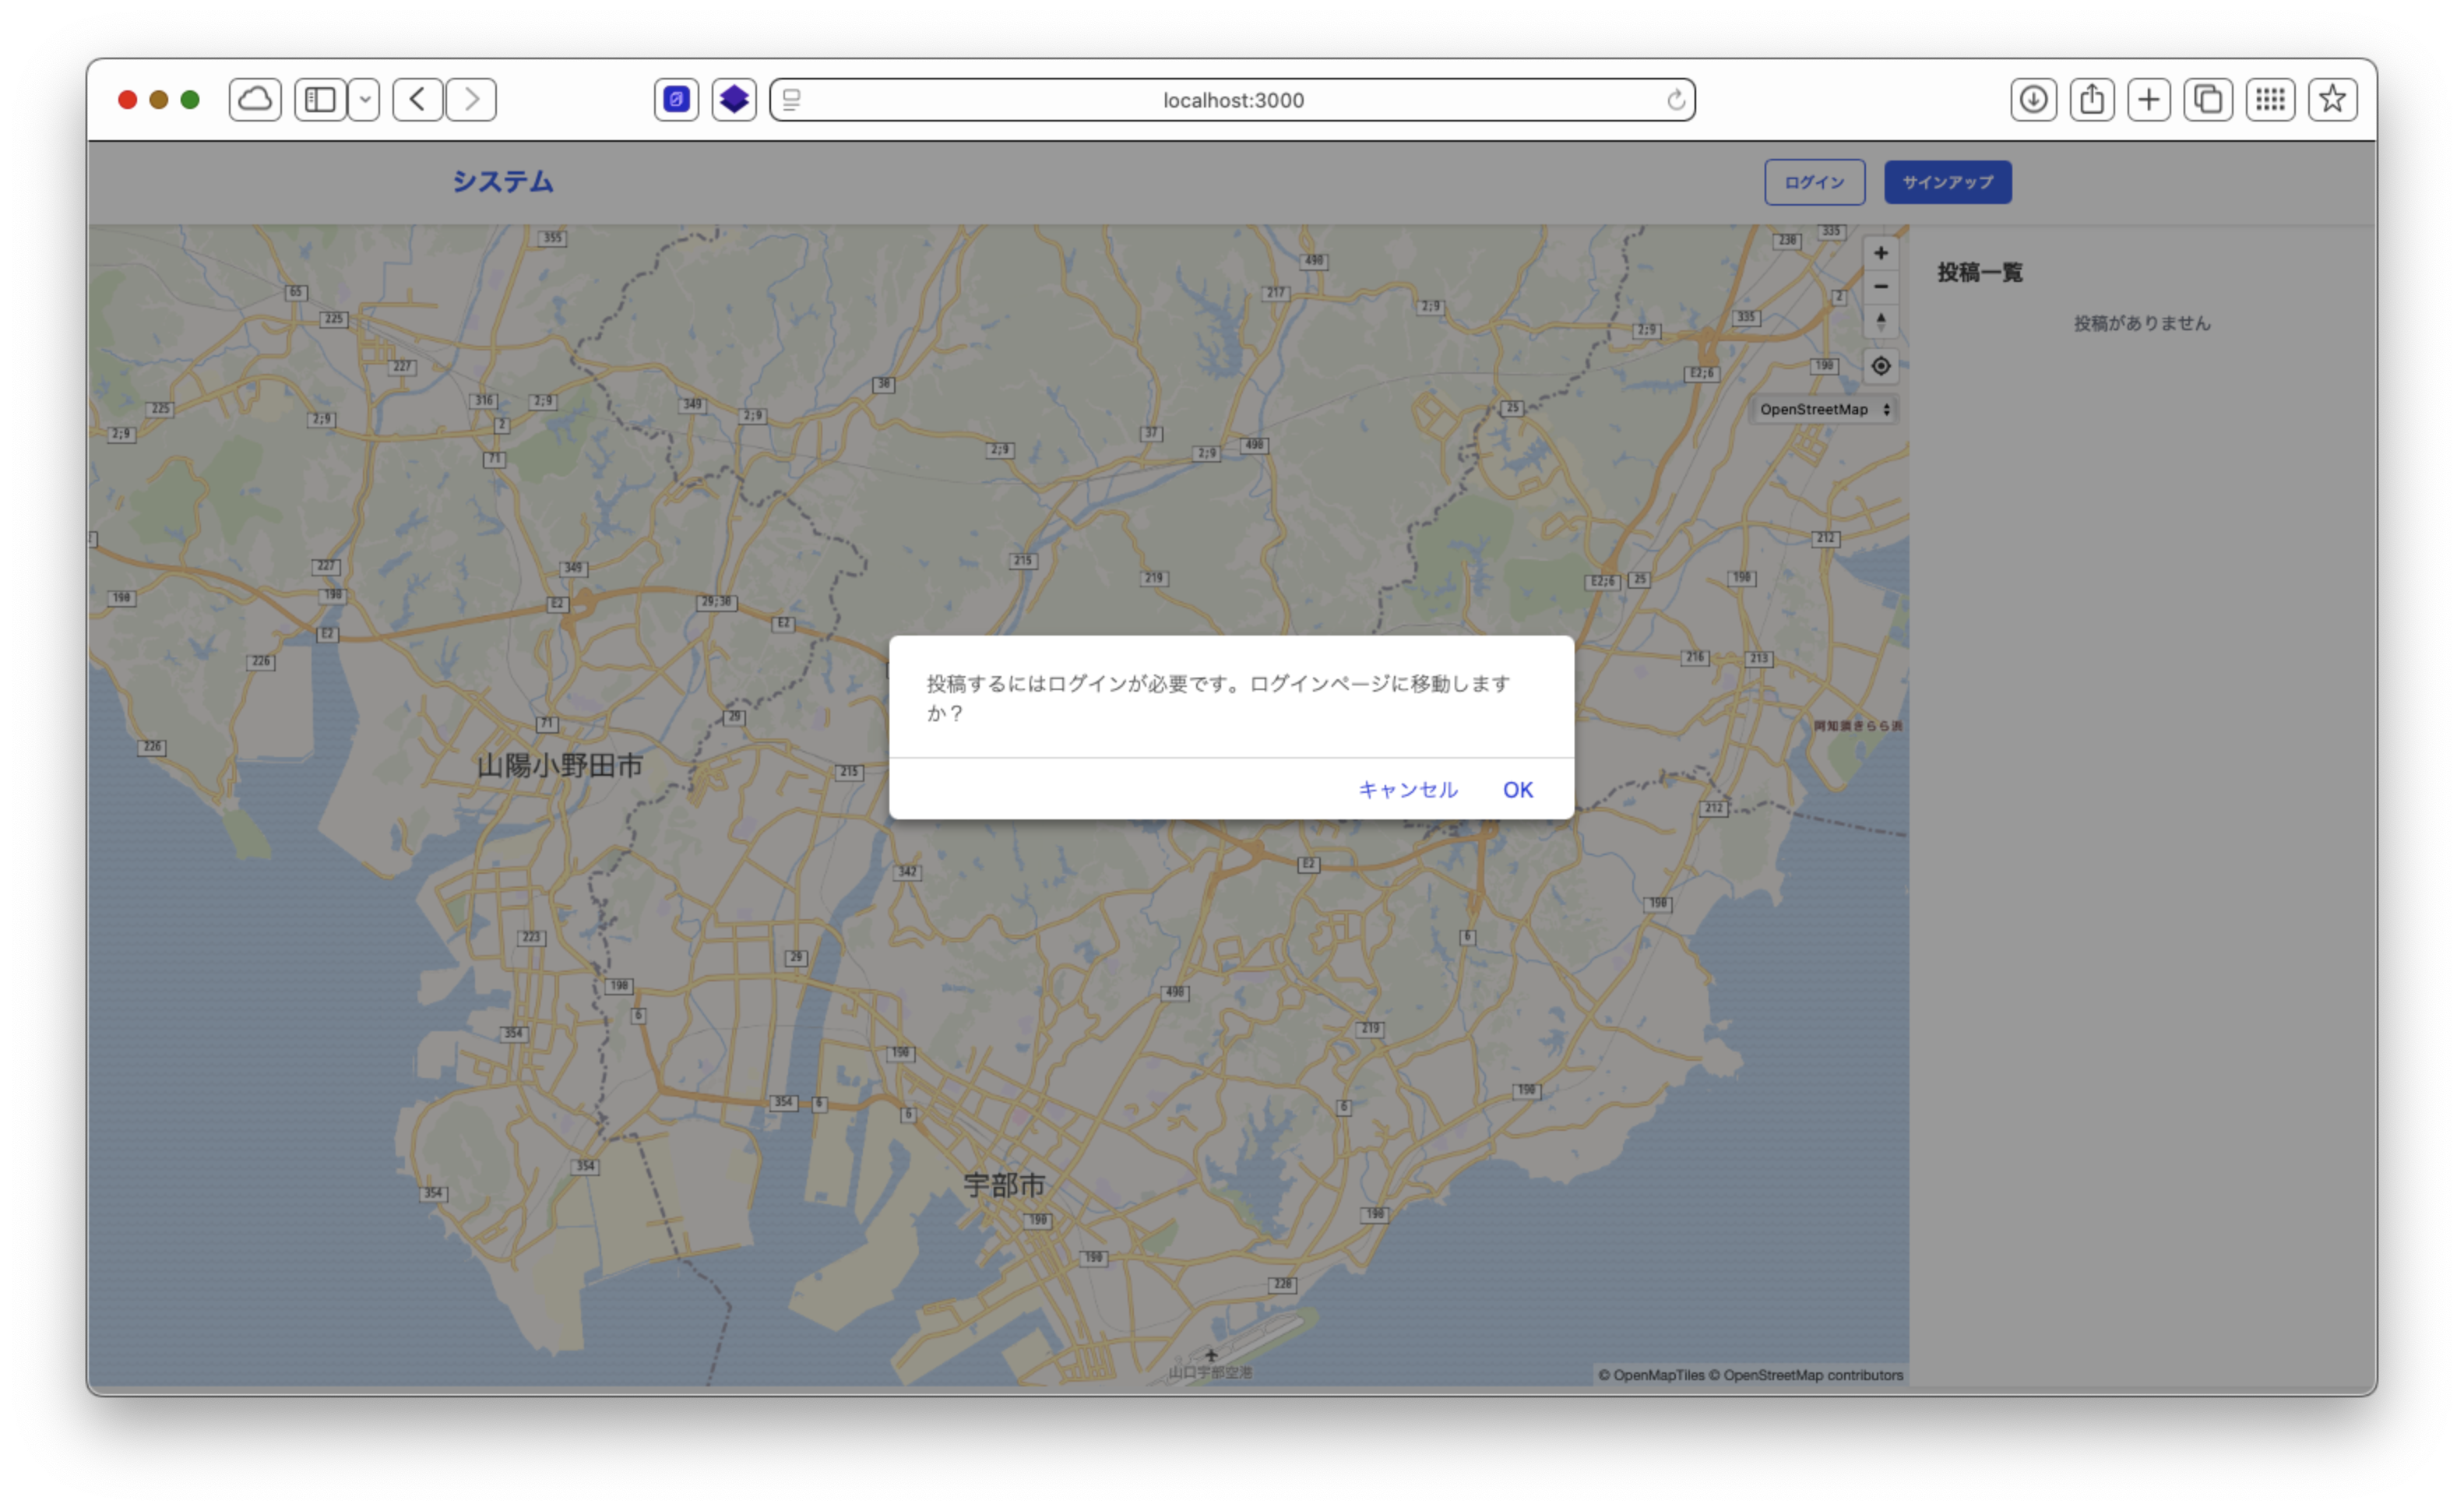Open the grid apps icon
The width and height of the screenshot is (2464, 1511).
point(2269,100)
